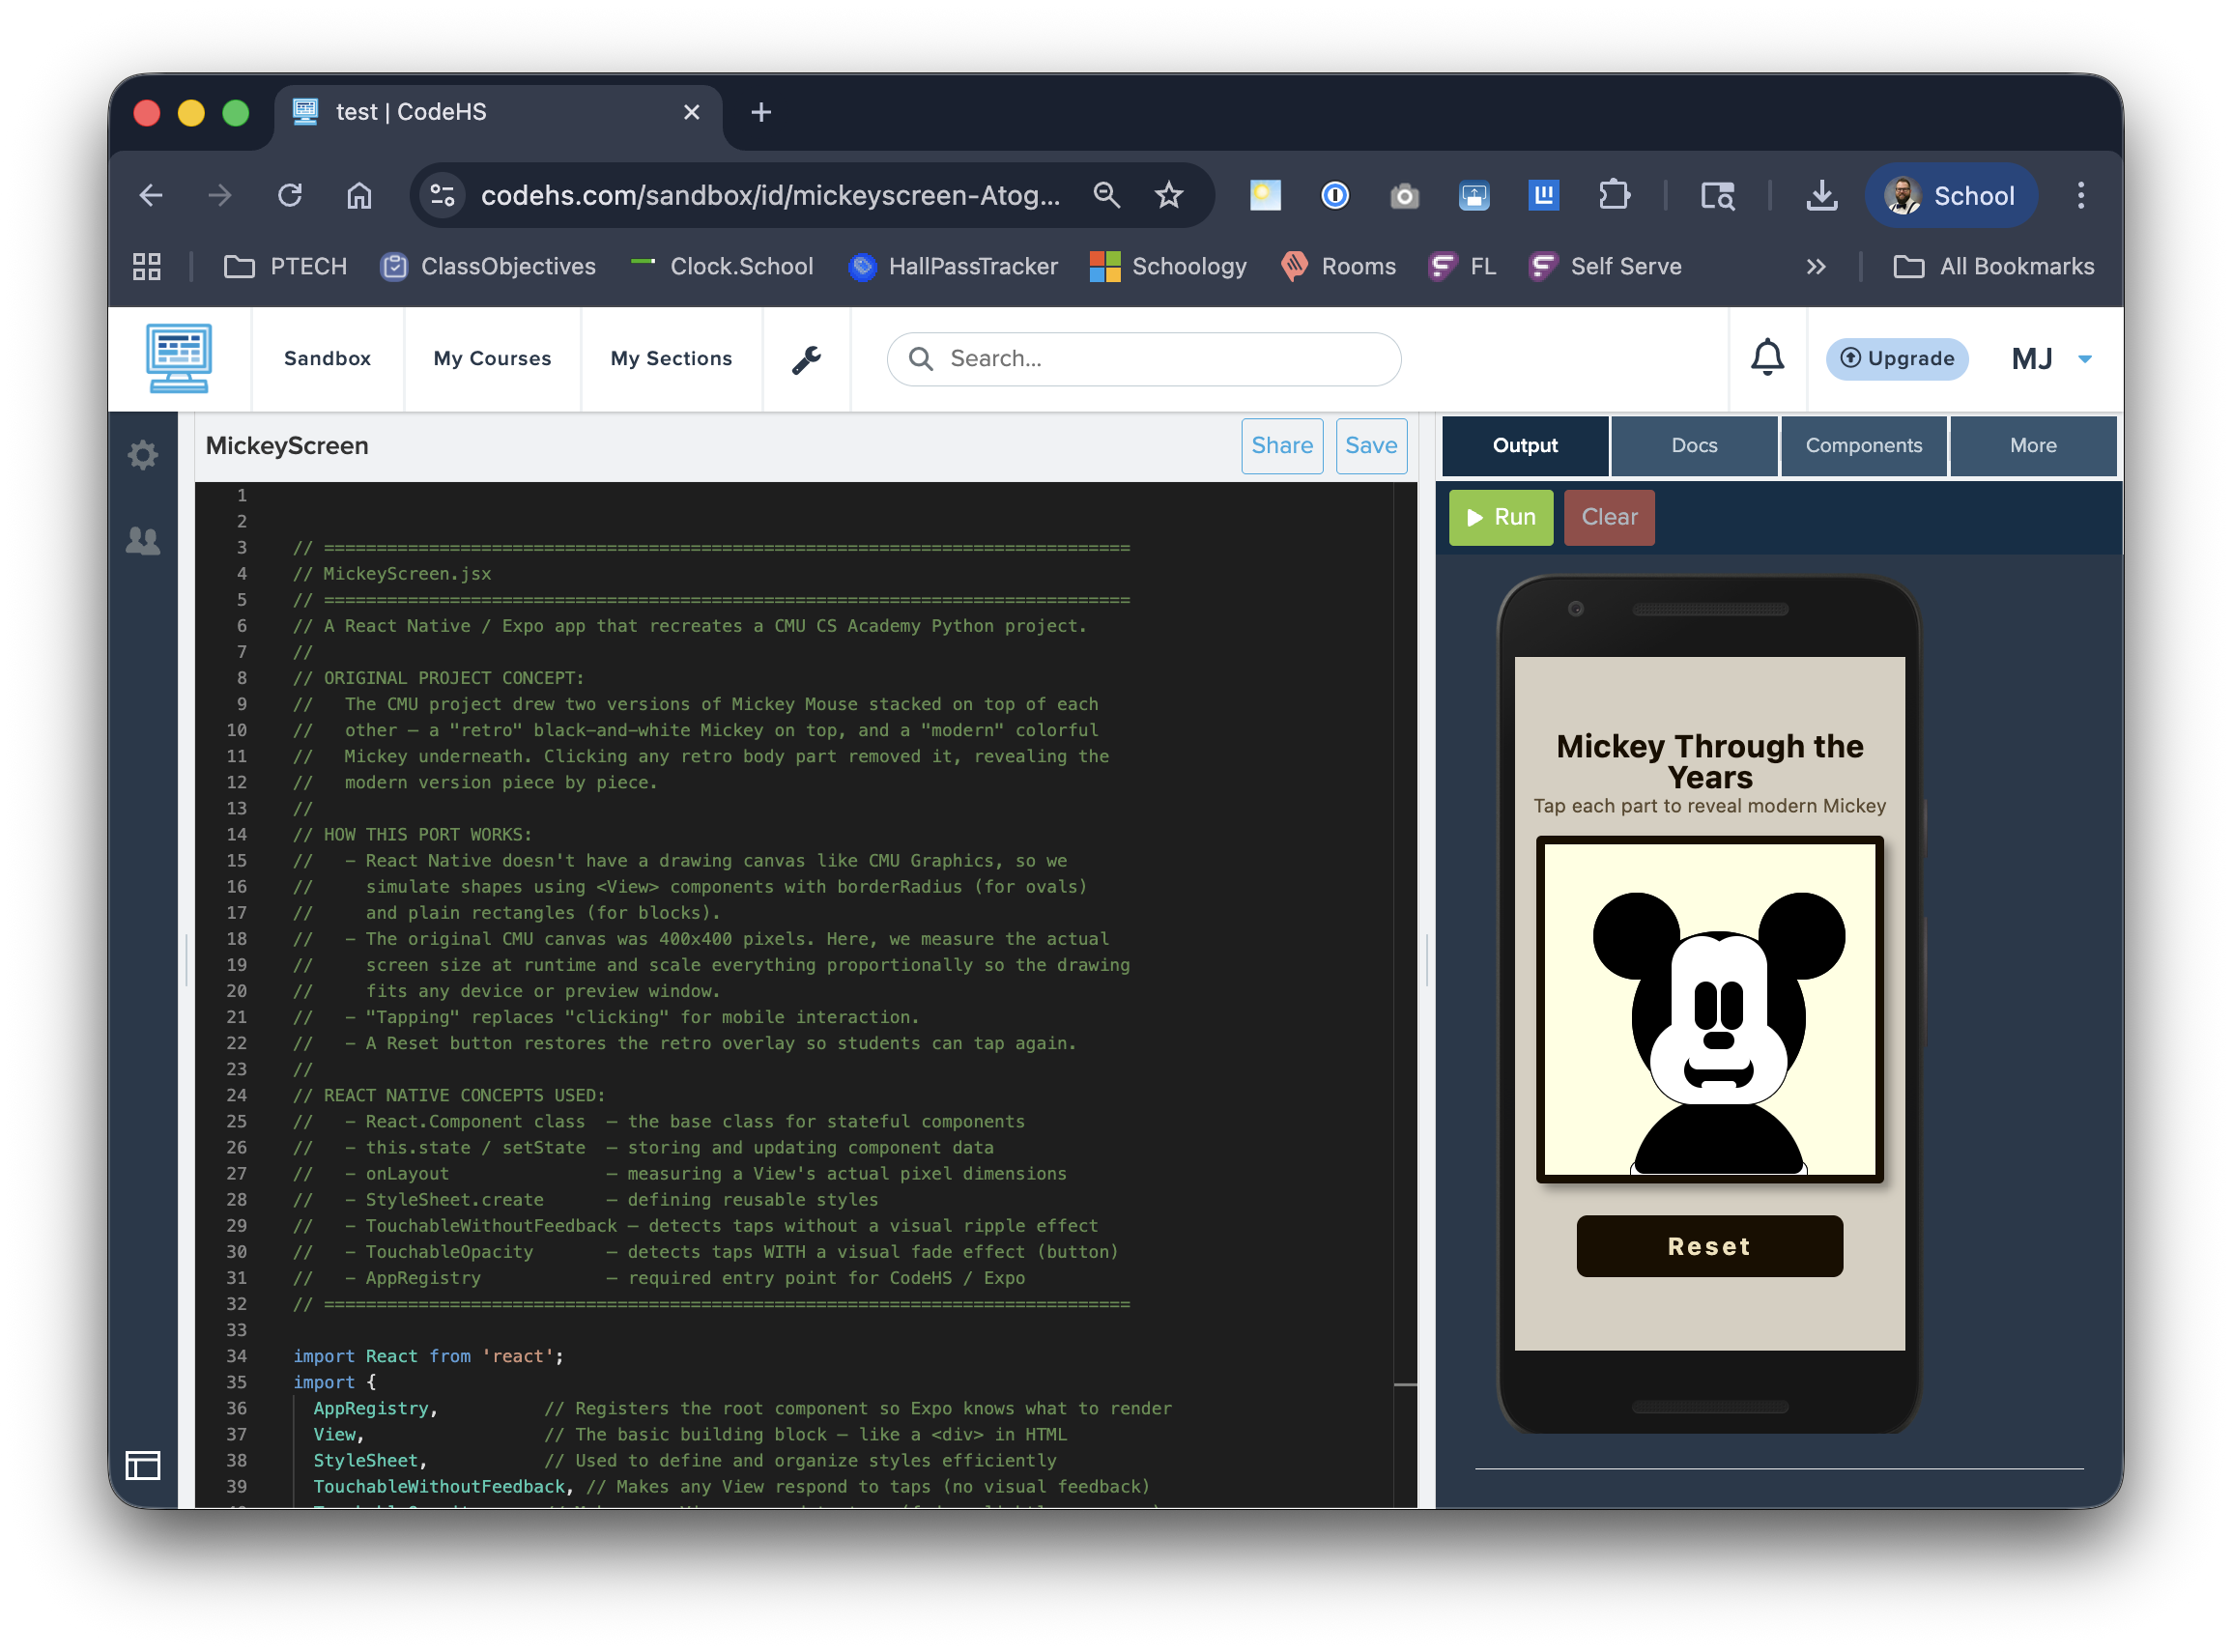Click the tab search icon in toolbar
The width and height of the screenshot is (2232, 1652).
1717,195
